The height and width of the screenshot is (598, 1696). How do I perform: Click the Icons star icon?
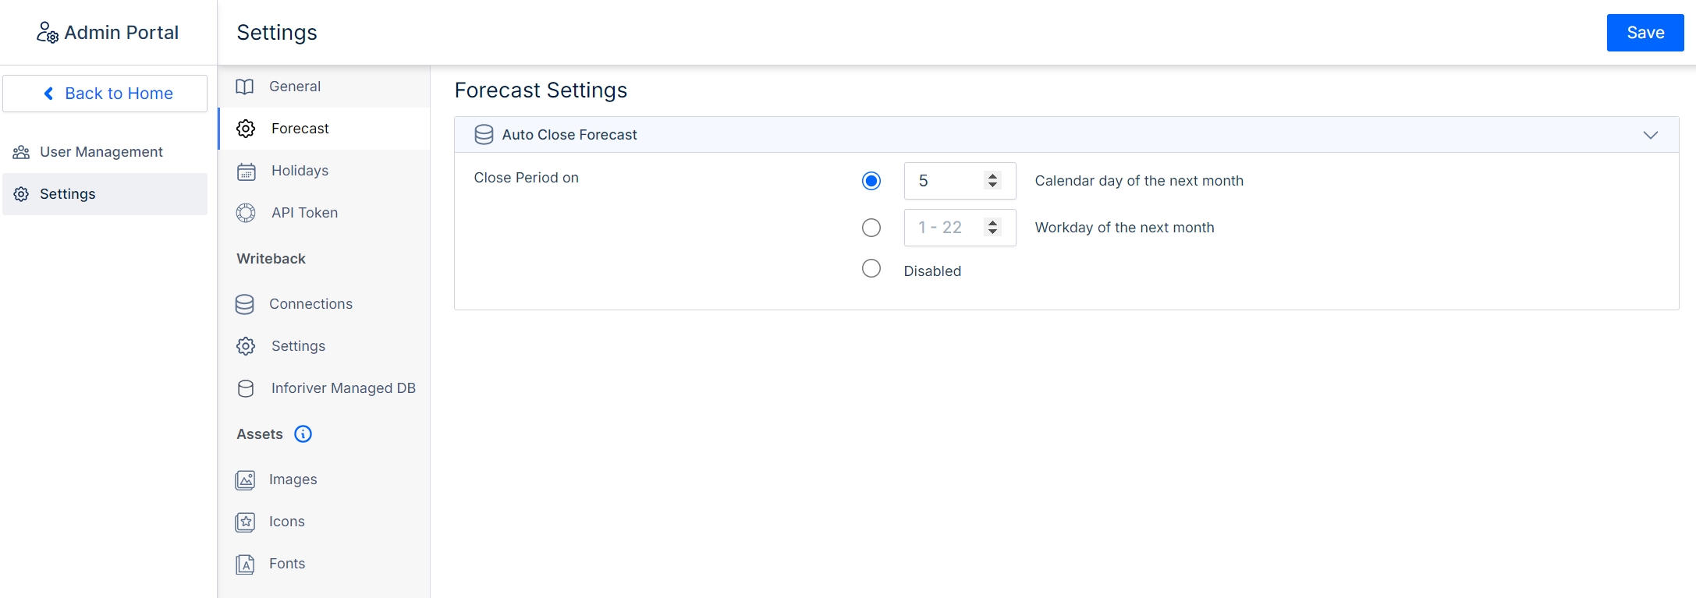coord(245,522)
